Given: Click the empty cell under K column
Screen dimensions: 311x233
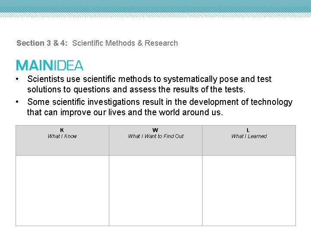Looking at the screenshot, I should pos(62,191).
